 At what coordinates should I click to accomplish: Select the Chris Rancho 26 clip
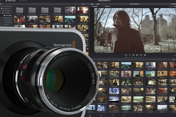(126, 74)
